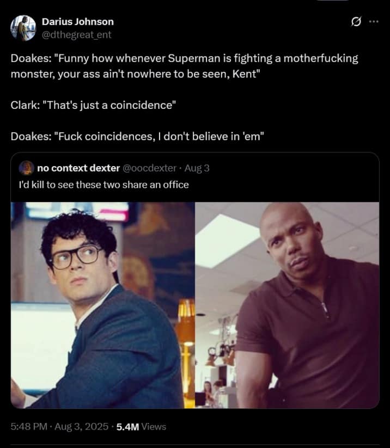Click the @dthegreat_ent handle
390x448 pixels.
point(77,34)
